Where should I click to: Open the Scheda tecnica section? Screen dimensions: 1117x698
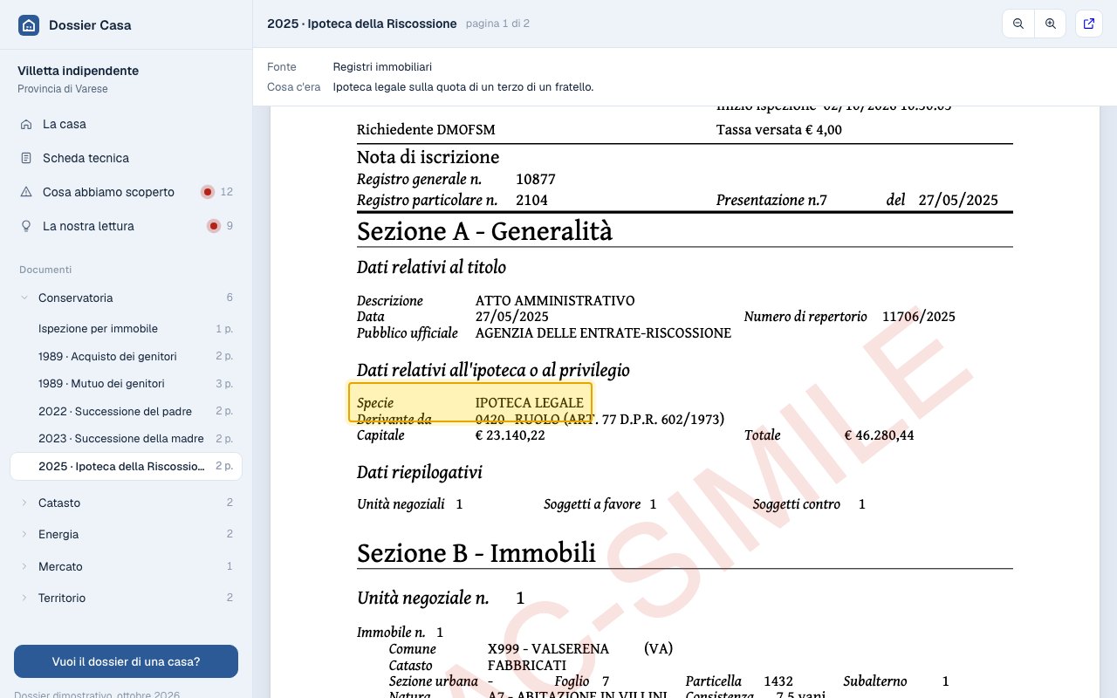point(126,158)
